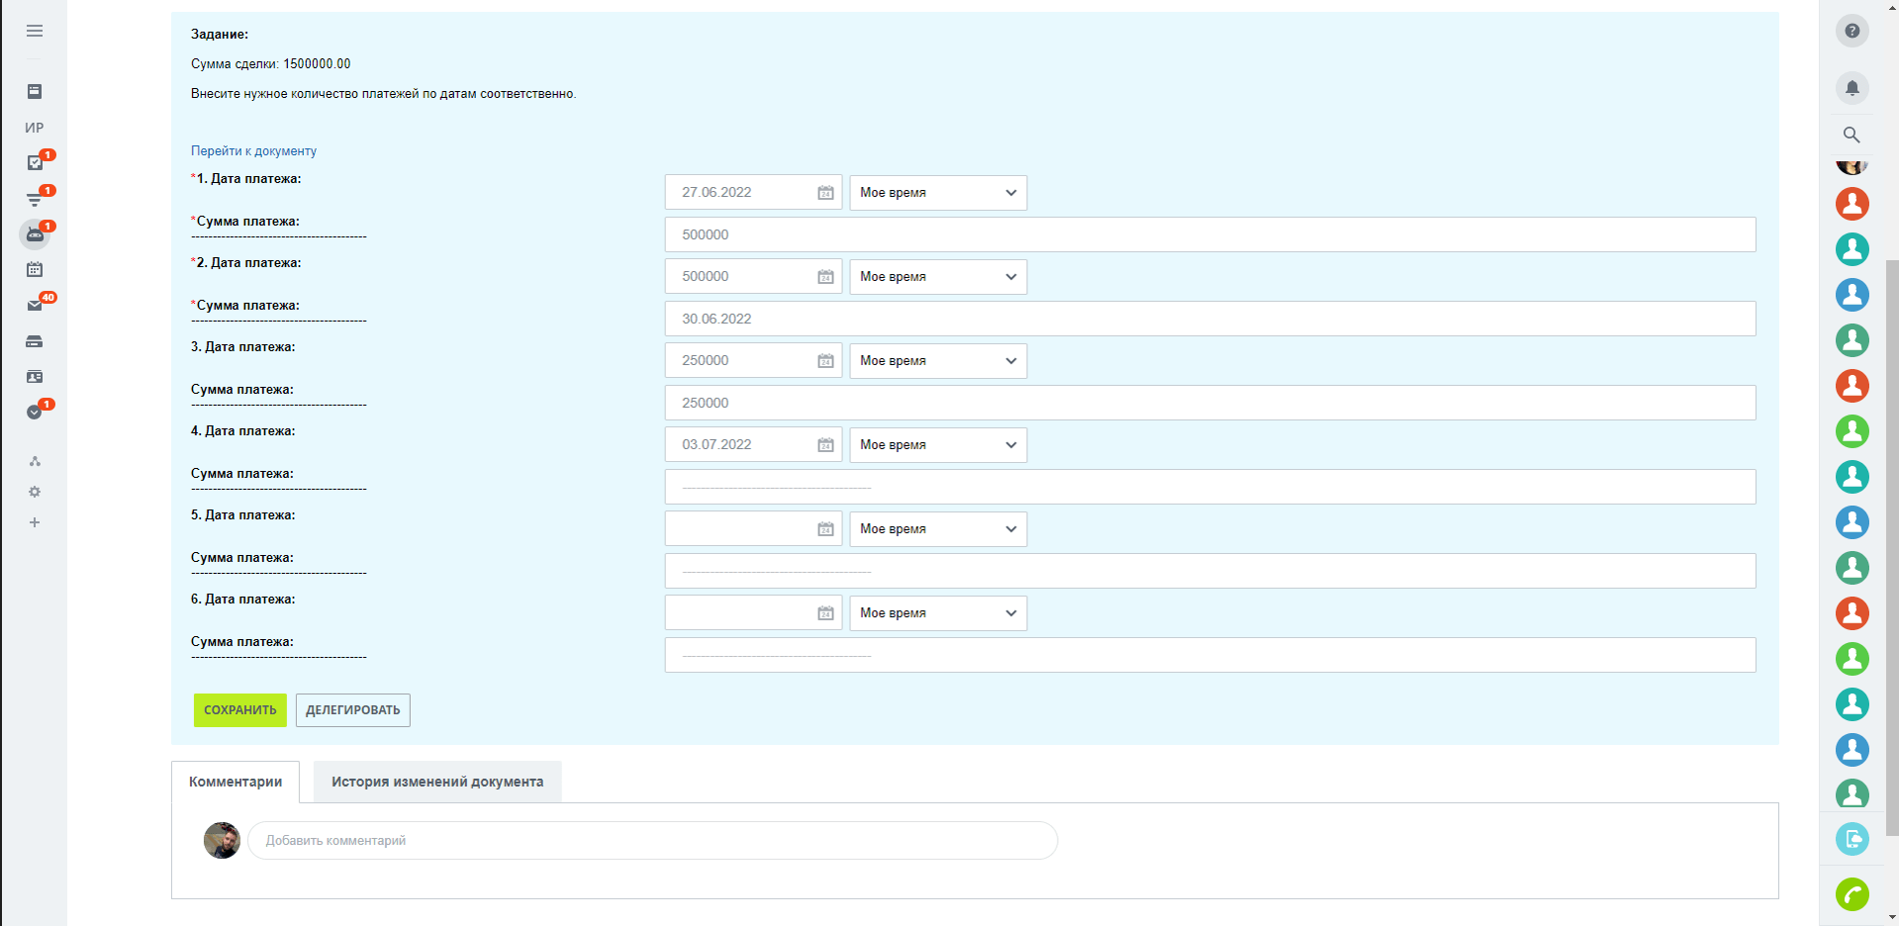Click the plus icon in left sidebar
Viewport: 1899px width, 926px height.
(x=35, y=522)
